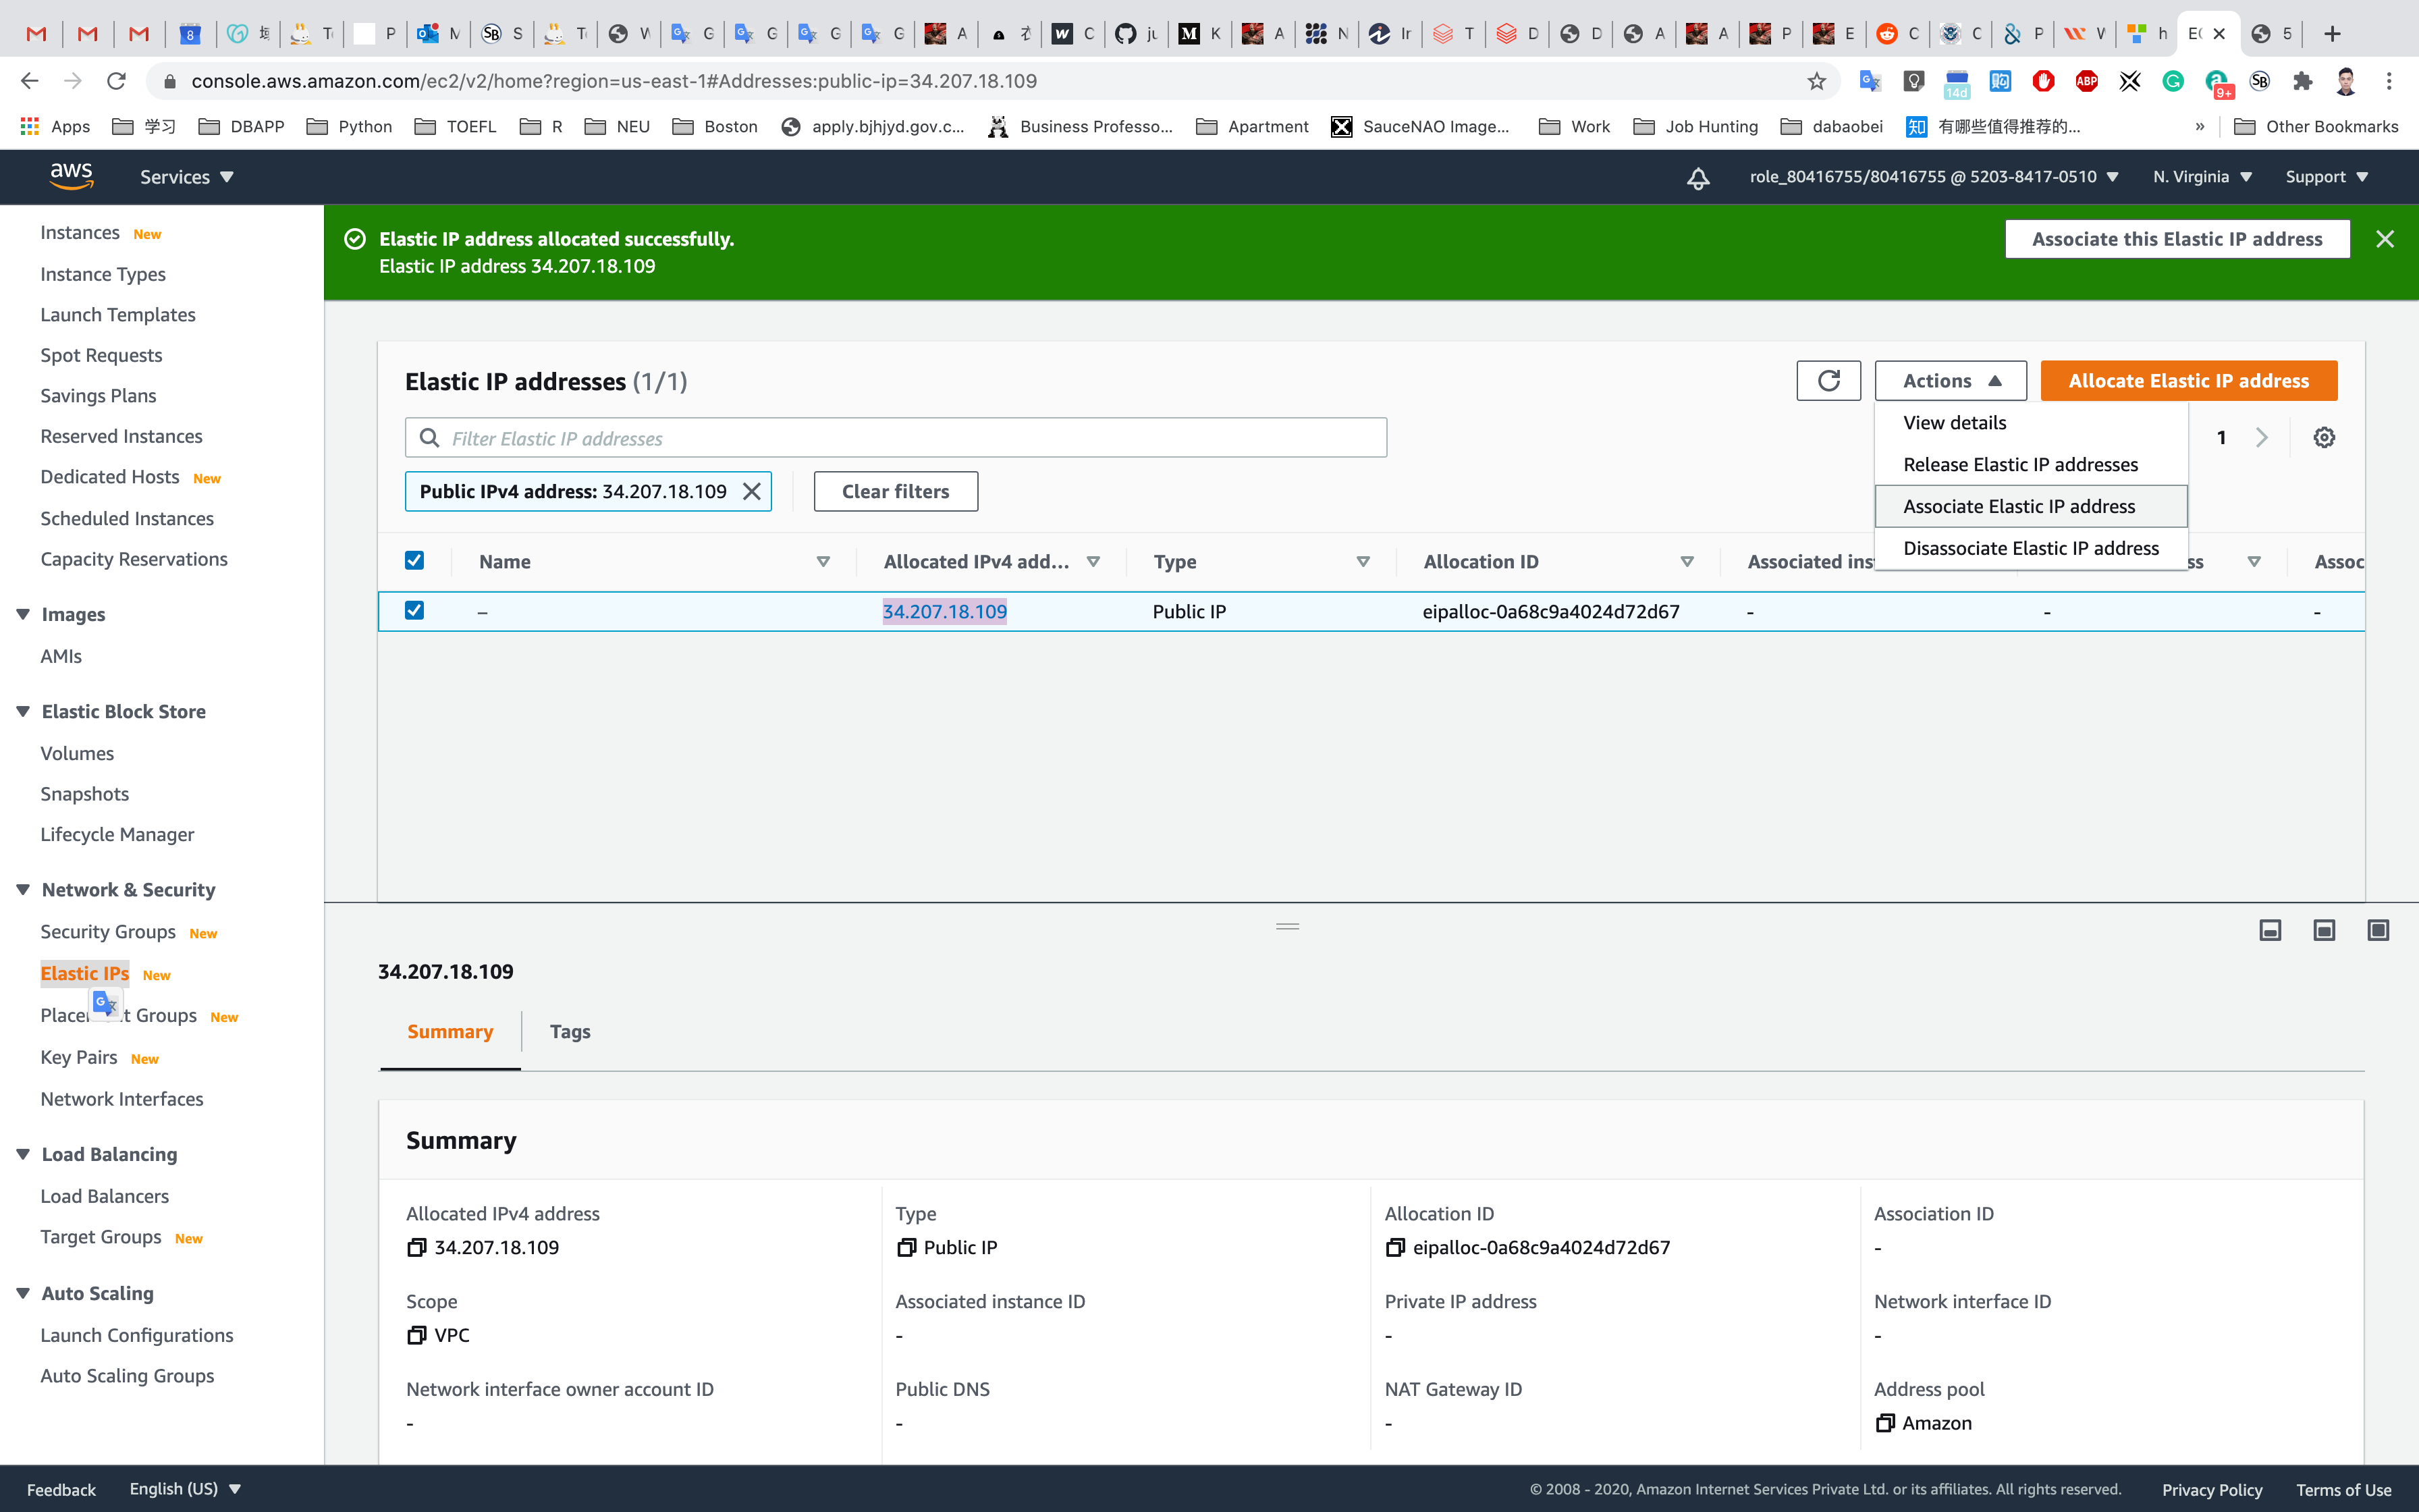
Task: Choose Associate Elastic IP address from Actions menu
Action: click(x=2019, y=507)
